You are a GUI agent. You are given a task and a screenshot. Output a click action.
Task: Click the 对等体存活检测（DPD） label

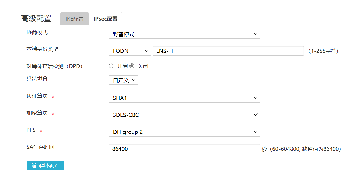55,66
